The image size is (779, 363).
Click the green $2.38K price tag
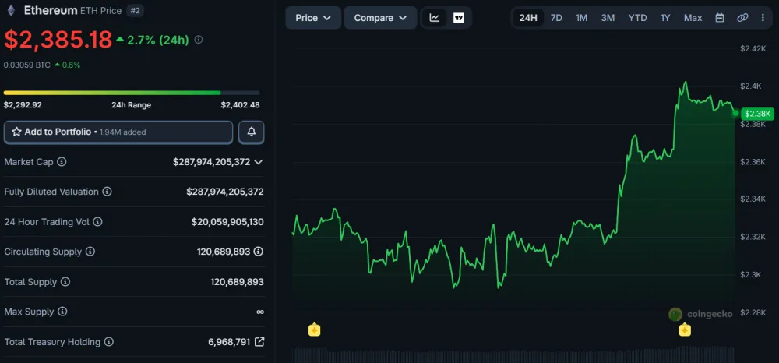pos(757,114)
